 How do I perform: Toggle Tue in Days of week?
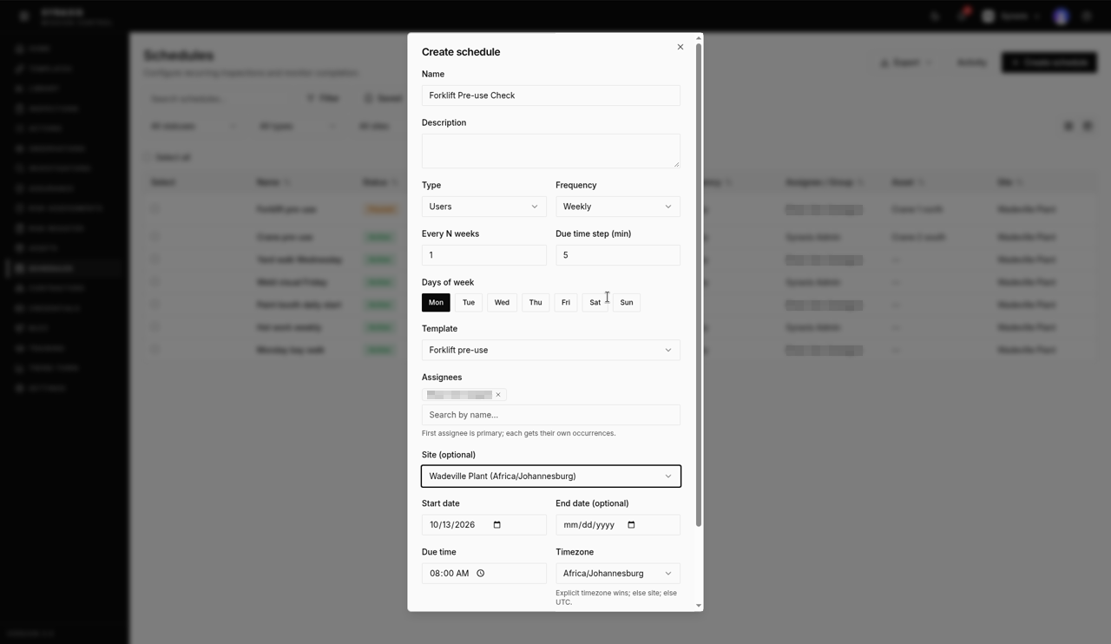tap(469, 302)
